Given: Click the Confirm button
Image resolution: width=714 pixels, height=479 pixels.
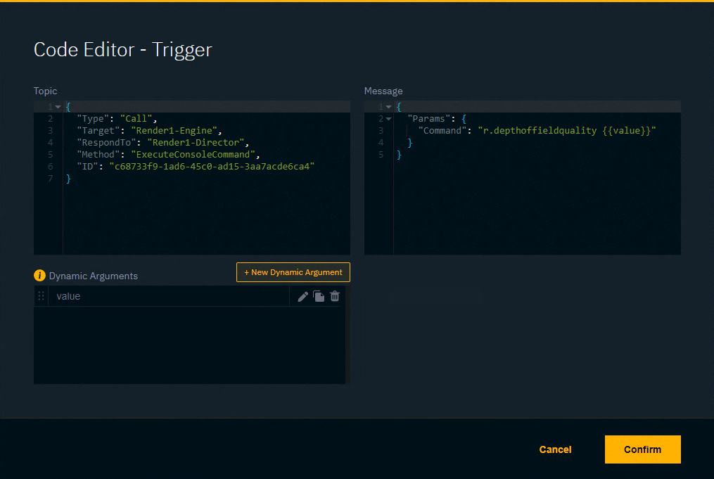Looking at the screenshot, I should (642, 449).
